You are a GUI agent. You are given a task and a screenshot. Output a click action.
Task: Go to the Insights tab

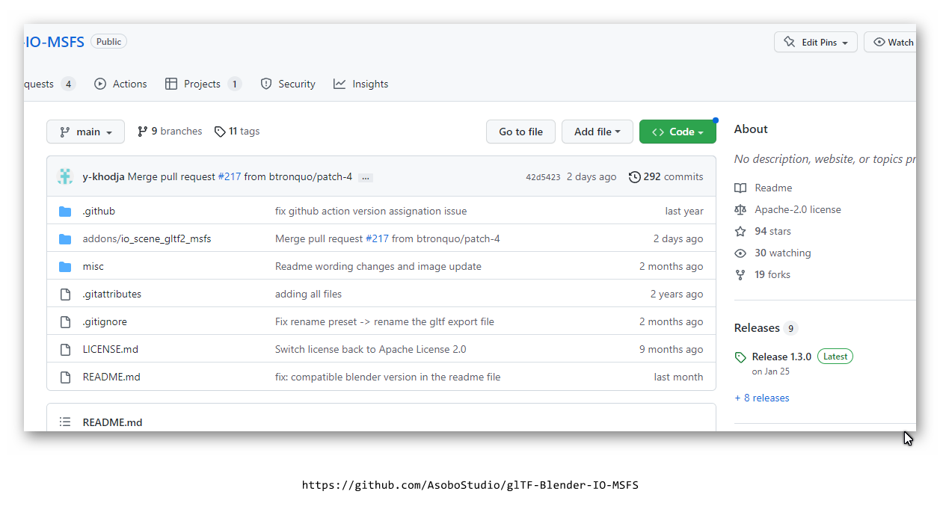(361, 84)
